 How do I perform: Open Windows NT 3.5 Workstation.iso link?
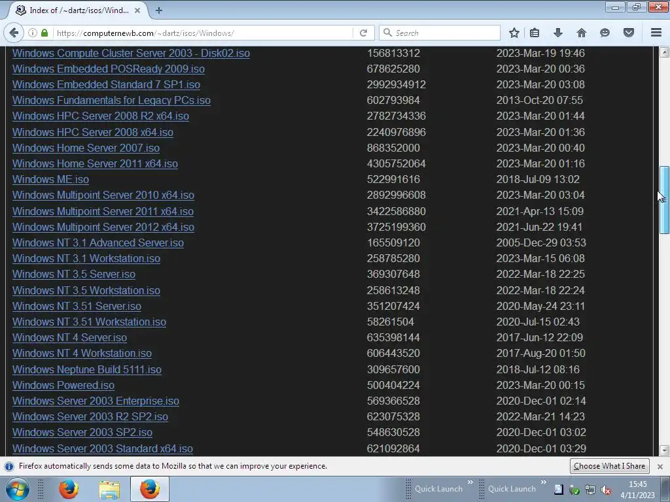86,290
